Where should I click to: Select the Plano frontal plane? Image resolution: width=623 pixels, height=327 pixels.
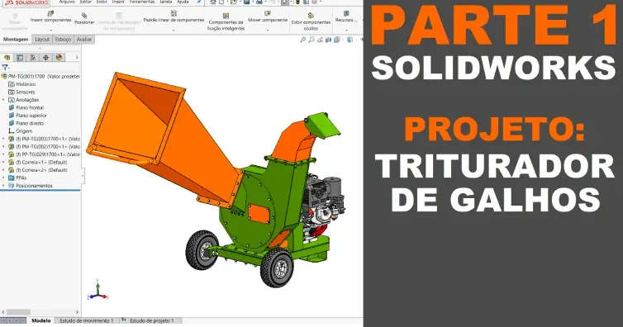[x=26, y=107]
